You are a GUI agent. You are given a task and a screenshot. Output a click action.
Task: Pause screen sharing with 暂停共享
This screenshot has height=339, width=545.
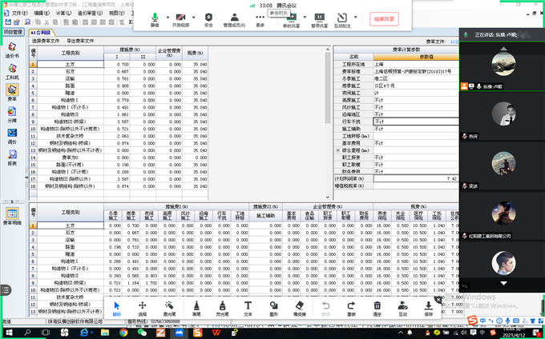tap(319, 19)
